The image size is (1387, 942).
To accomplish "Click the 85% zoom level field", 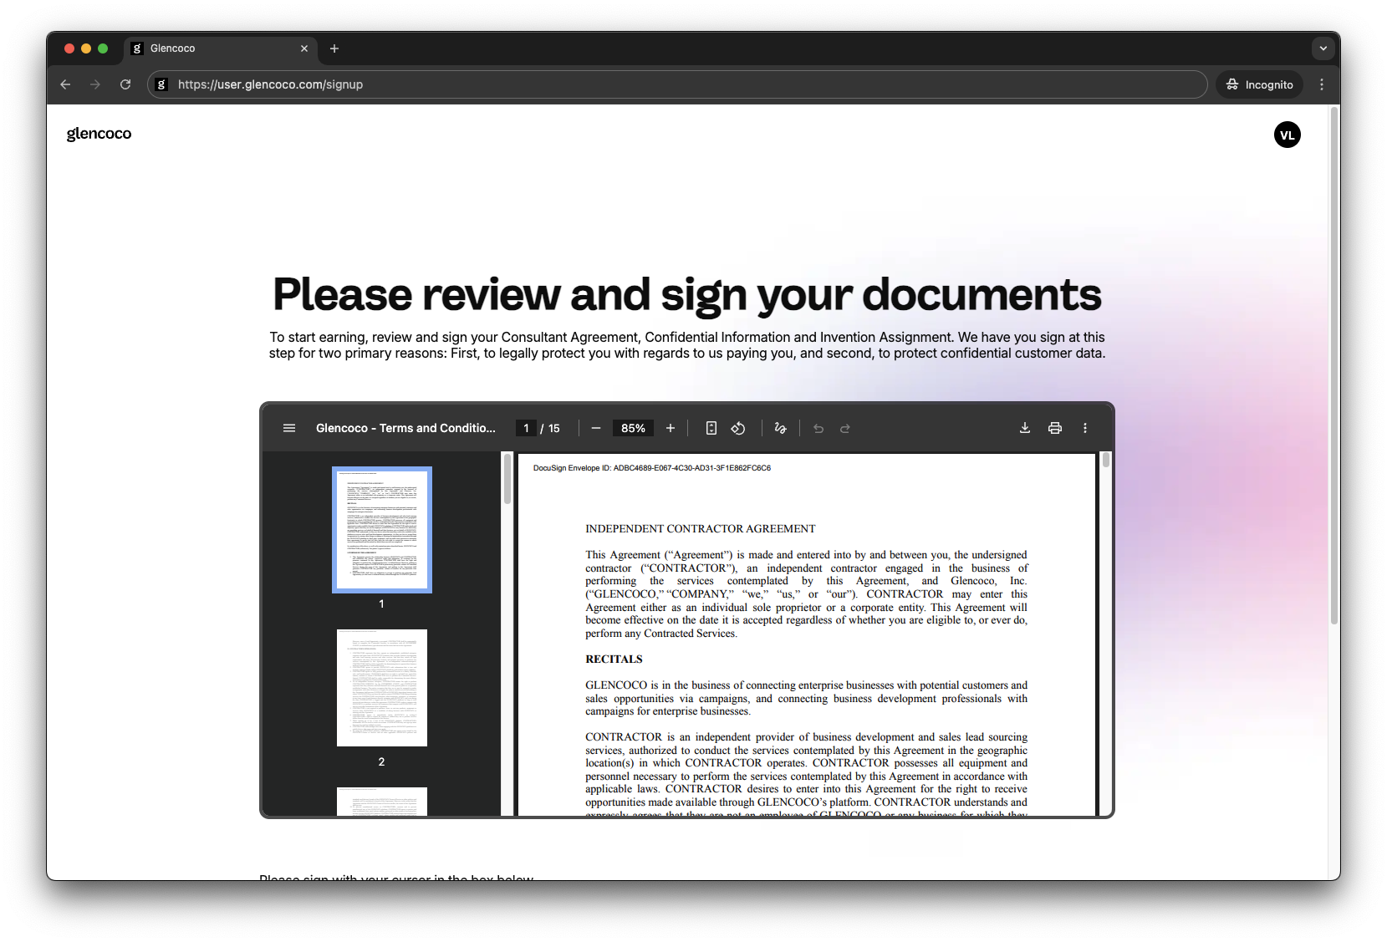I will pos(633,428).
